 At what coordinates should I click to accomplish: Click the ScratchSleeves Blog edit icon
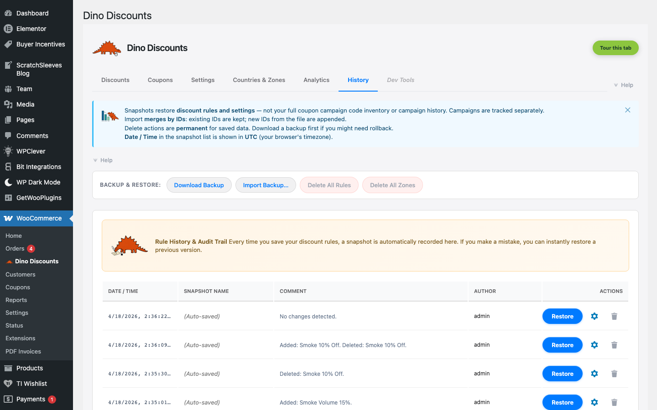(8, 65)
